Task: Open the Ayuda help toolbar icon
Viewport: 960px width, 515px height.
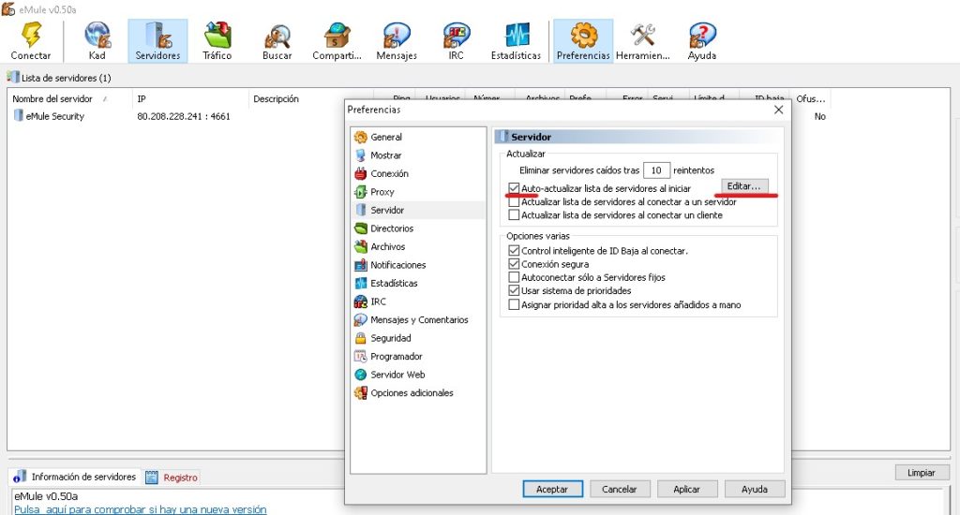Action: 701,41
